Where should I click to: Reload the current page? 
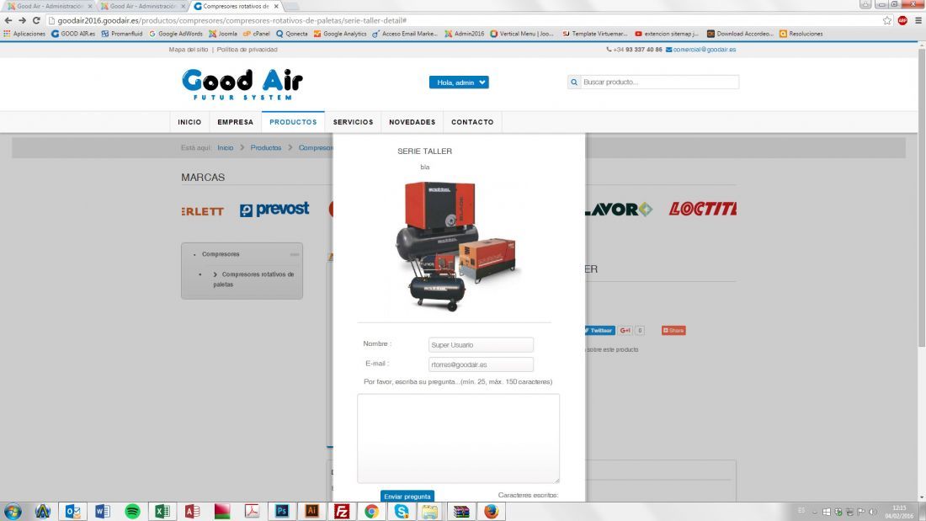click(x=36, y=21)
